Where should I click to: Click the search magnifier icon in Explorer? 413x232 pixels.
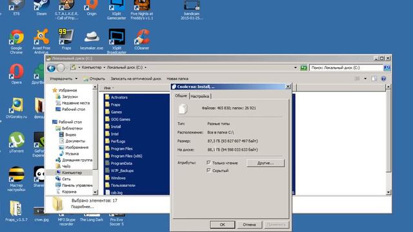click(x=387, y=68)
